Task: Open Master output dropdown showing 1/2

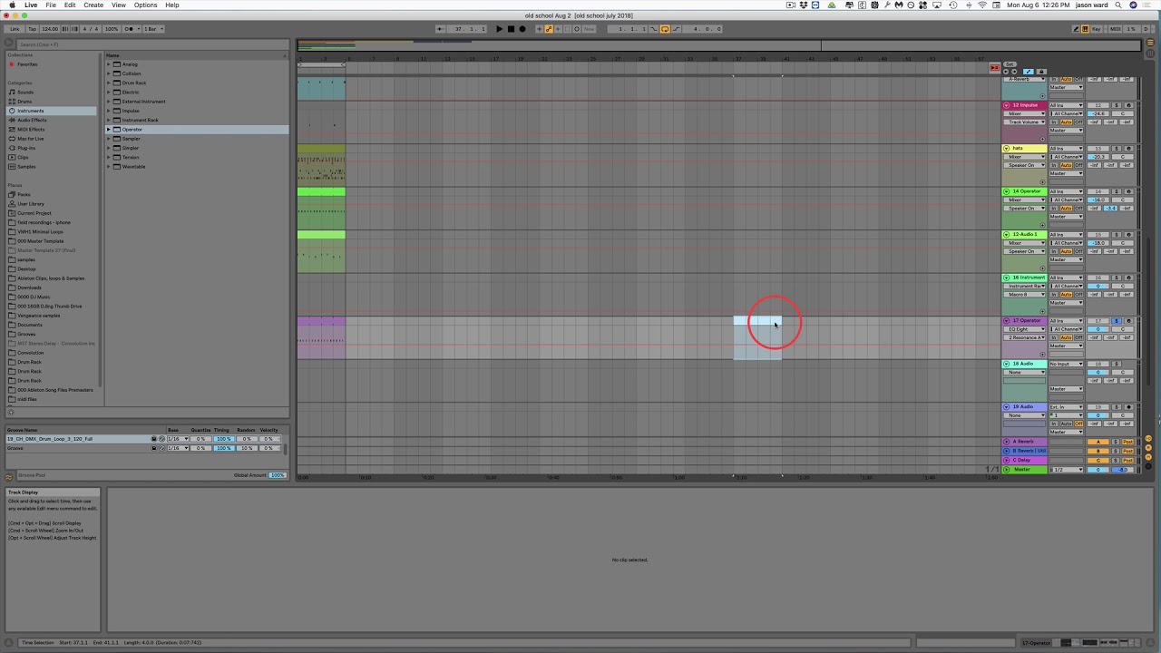Action: [x=1067, y=470]
